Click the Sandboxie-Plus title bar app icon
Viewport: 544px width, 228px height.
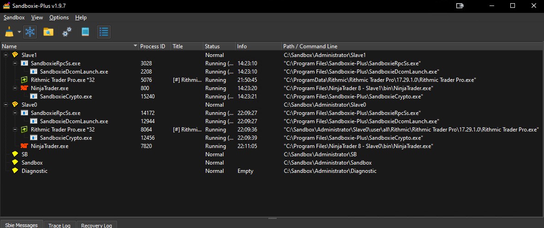pyautogui.click(x=6, y=6)
